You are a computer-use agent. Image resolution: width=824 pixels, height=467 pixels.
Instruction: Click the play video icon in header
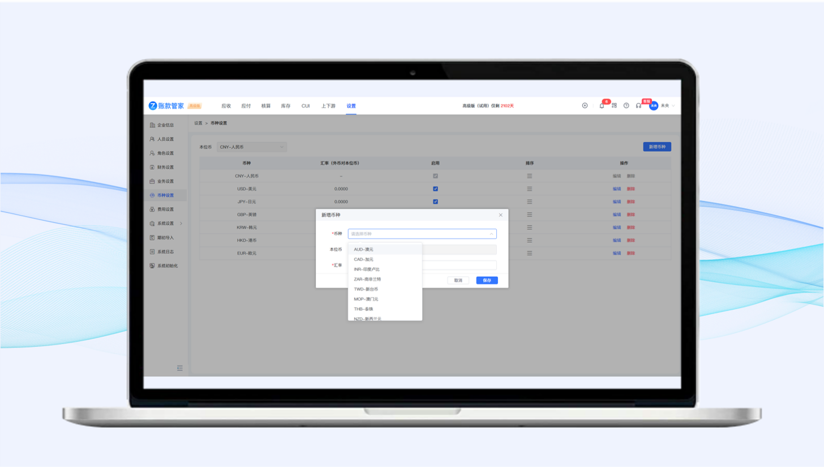coord(585,106)
